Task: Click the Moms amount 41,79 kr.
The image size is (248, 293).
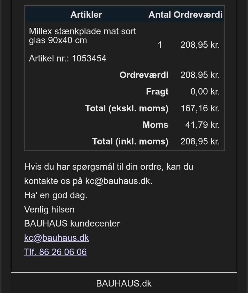Action: pos(202,125)
